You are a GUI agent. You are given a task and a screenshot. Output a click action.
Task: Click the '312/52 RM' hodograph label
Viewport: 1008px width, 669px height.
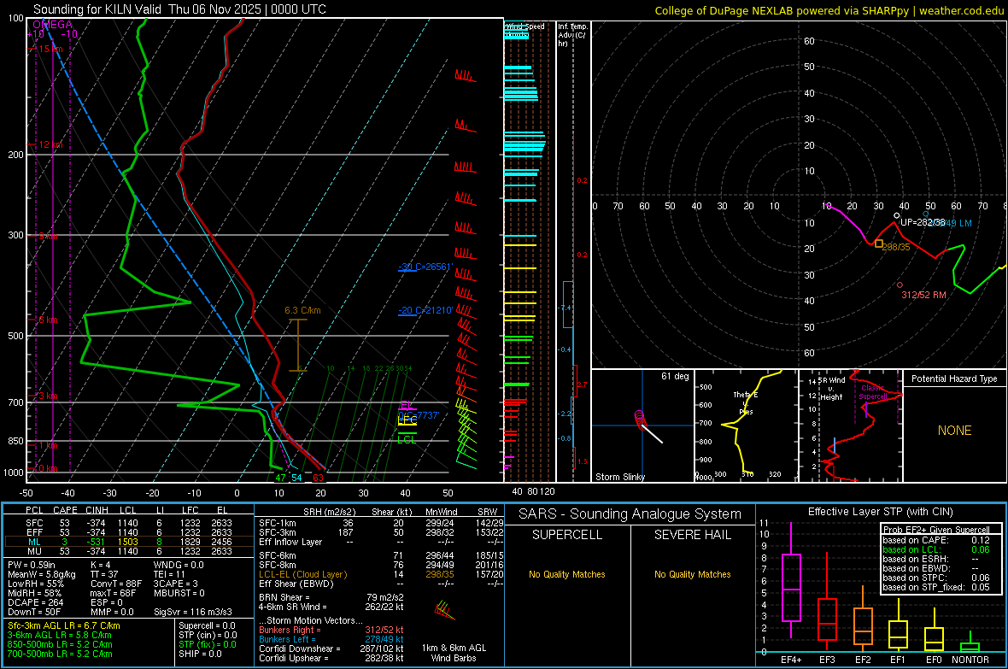923,295
